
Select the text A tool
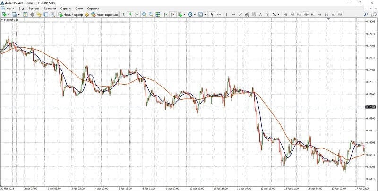coord(260,15)
